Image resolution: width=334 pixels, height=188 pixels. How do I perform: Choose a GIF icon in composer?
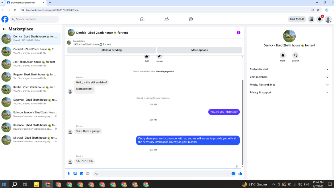click(88, 173)
